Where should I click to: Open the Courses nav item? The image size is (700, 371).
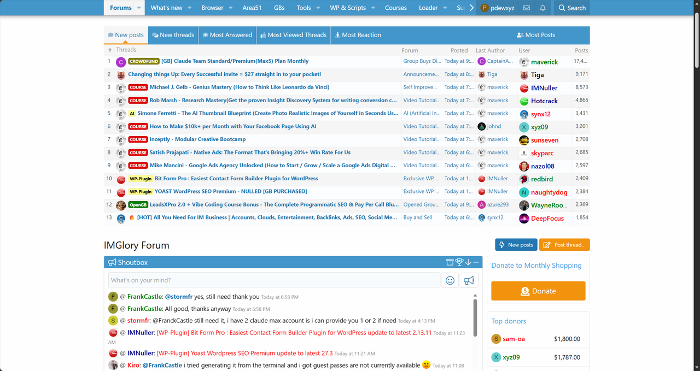tap(396, 8)
